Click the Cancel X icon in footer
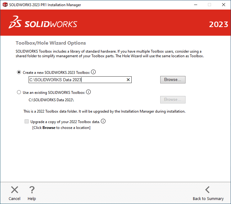 point(14,190)
